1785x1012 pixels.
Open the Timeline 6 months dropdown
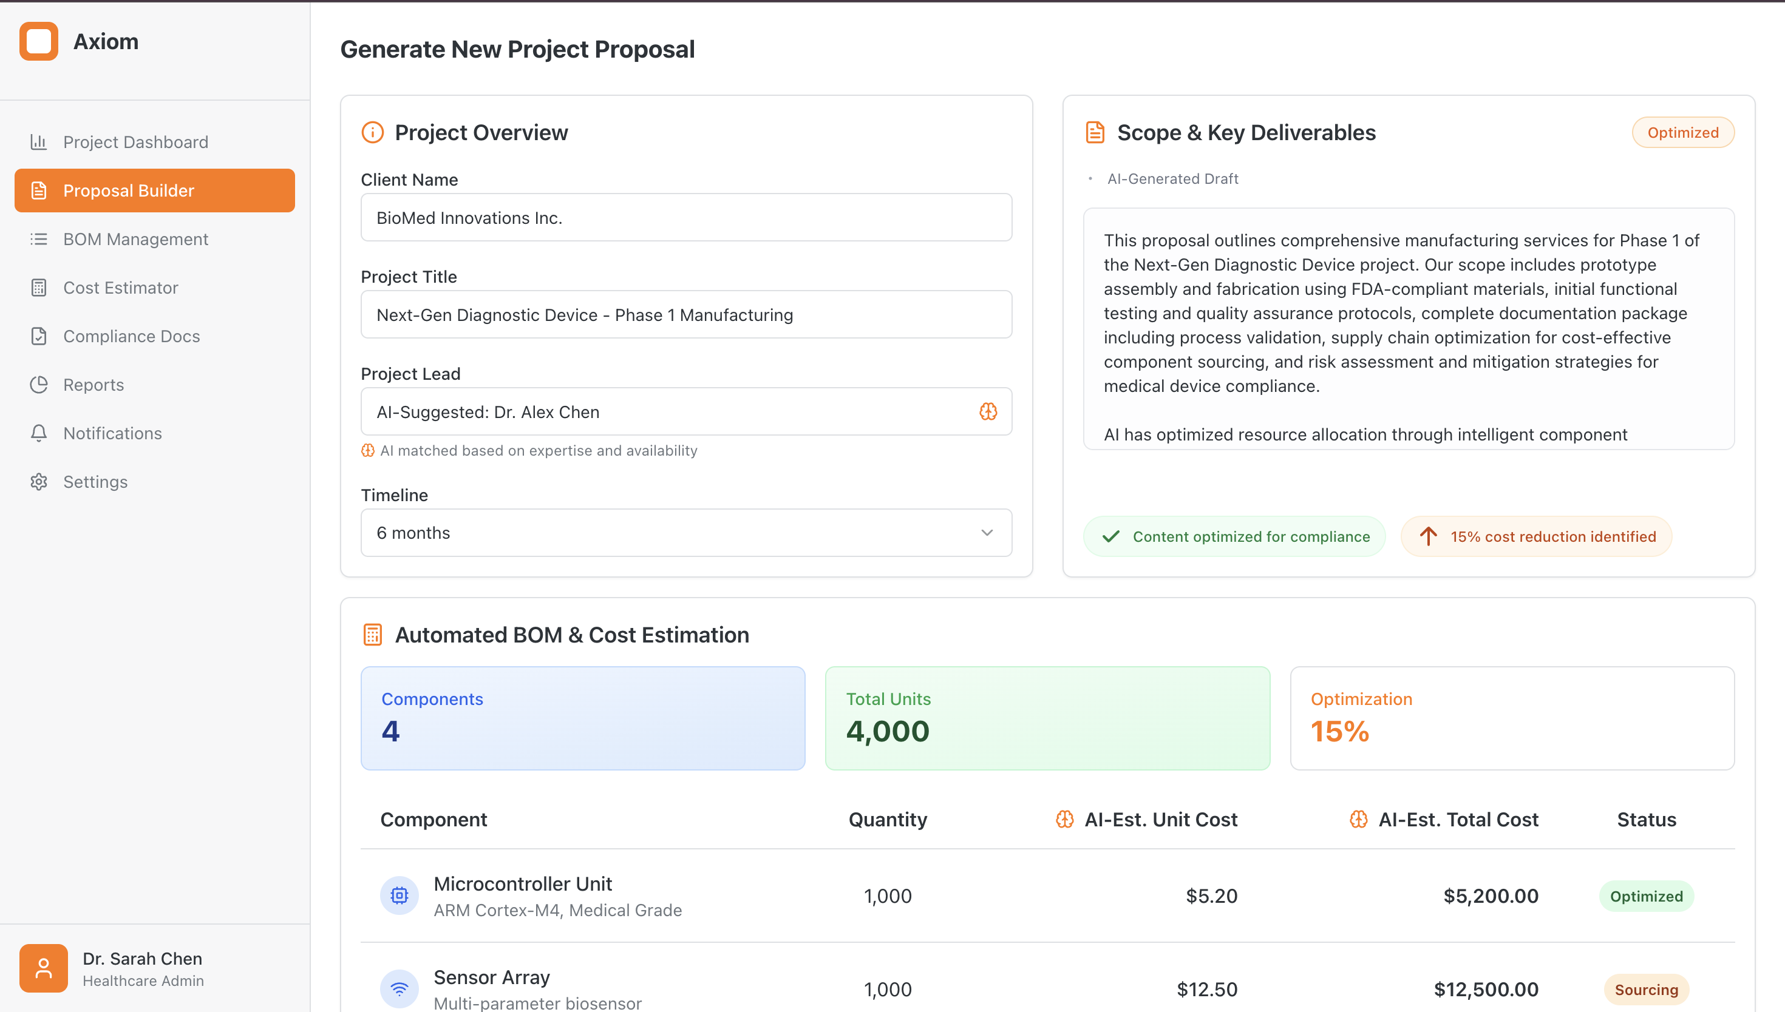click(x=686, y=533)
